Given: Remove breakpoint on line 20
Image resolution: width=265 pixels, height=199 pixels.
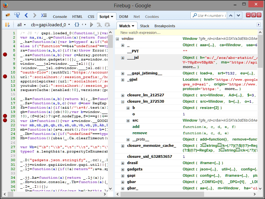Looking at the screenshot, I should pyautogui.click(x=5, y=116).
